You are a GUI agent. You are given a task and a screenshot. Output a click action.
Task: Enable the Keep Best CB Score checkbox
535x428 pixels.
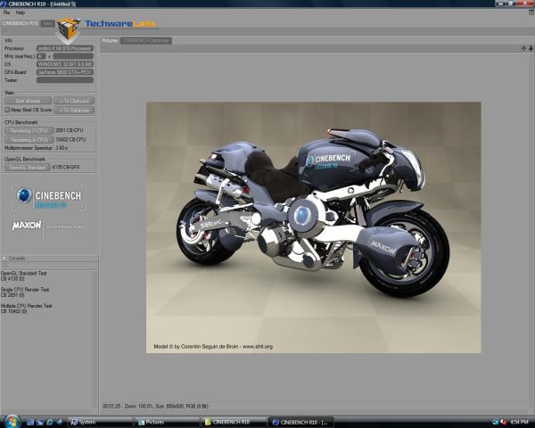click(7, 110)
